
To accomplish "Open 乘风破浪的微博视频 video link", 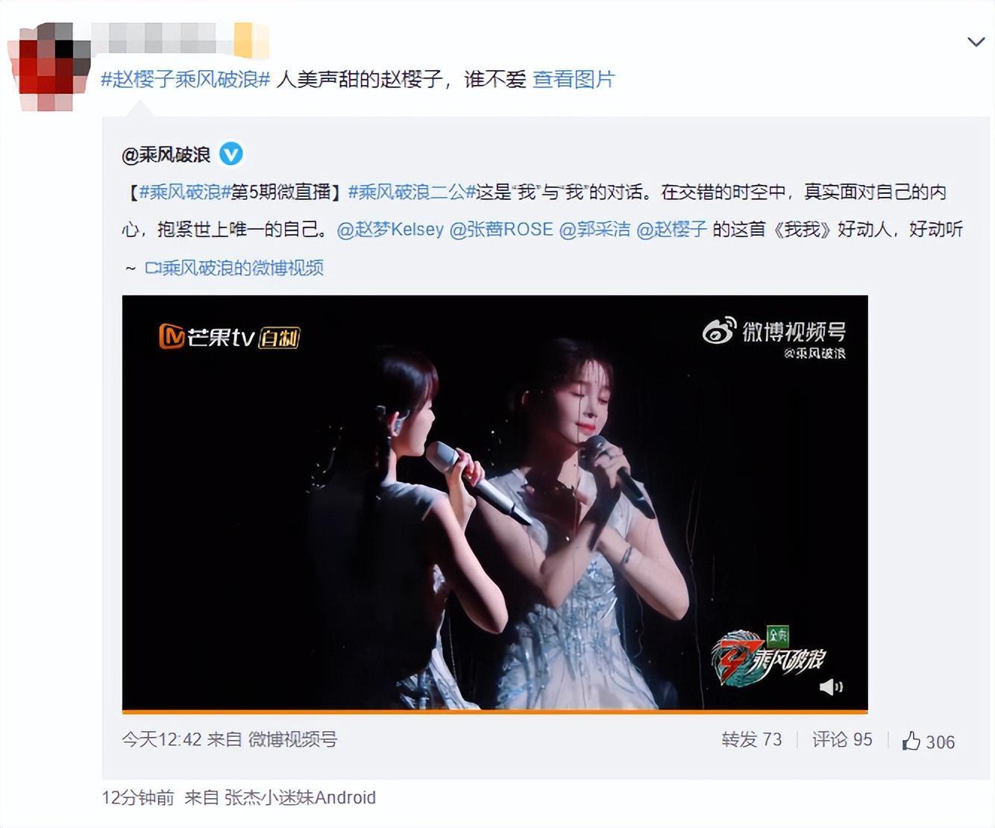I will point(234,268).
